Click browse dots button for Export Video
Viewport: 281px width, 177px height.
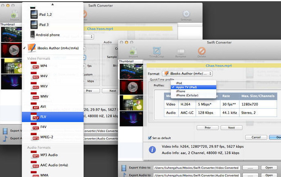[251, 168]
